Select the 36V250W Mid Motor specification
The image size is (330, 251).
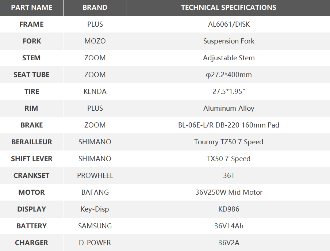pyautogui.click(x=229, y=193)
